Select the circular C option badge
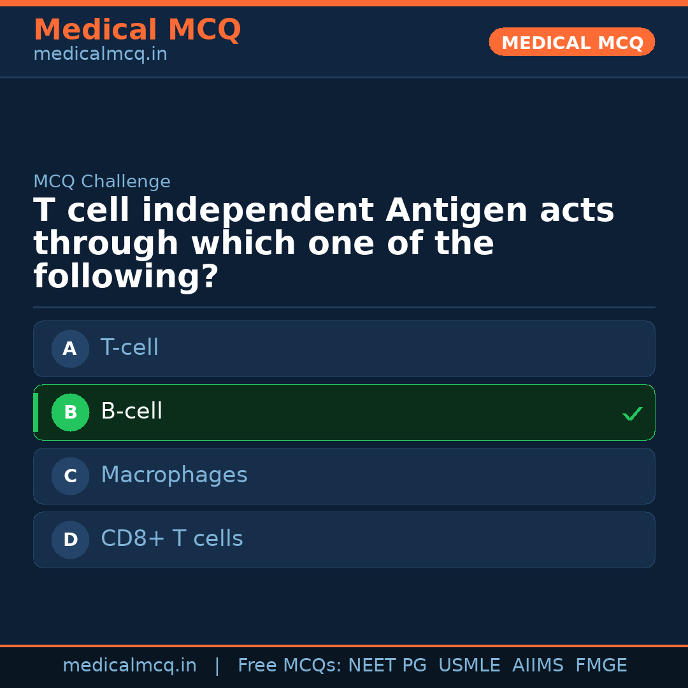This screenshot has height=688, width=688. click(70, 476)
